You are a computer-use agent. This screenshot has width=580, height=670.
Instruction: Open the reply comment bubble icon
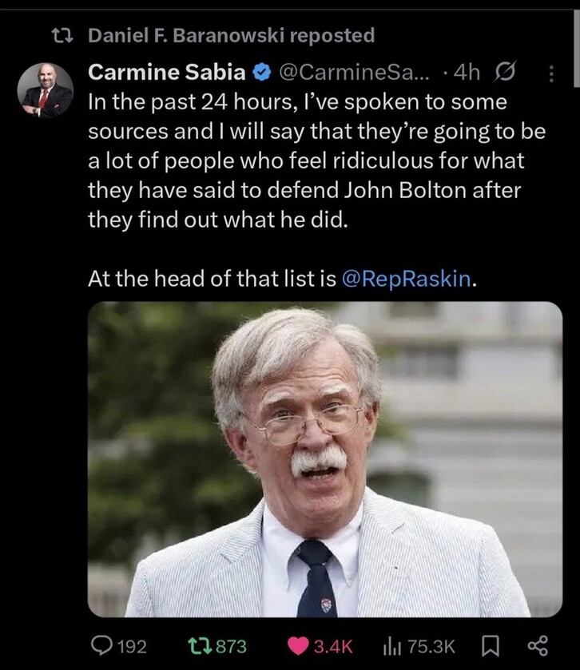tap(103, 645)
